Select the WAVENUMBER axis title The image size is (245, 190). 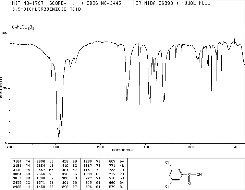[x=123, y=150]
